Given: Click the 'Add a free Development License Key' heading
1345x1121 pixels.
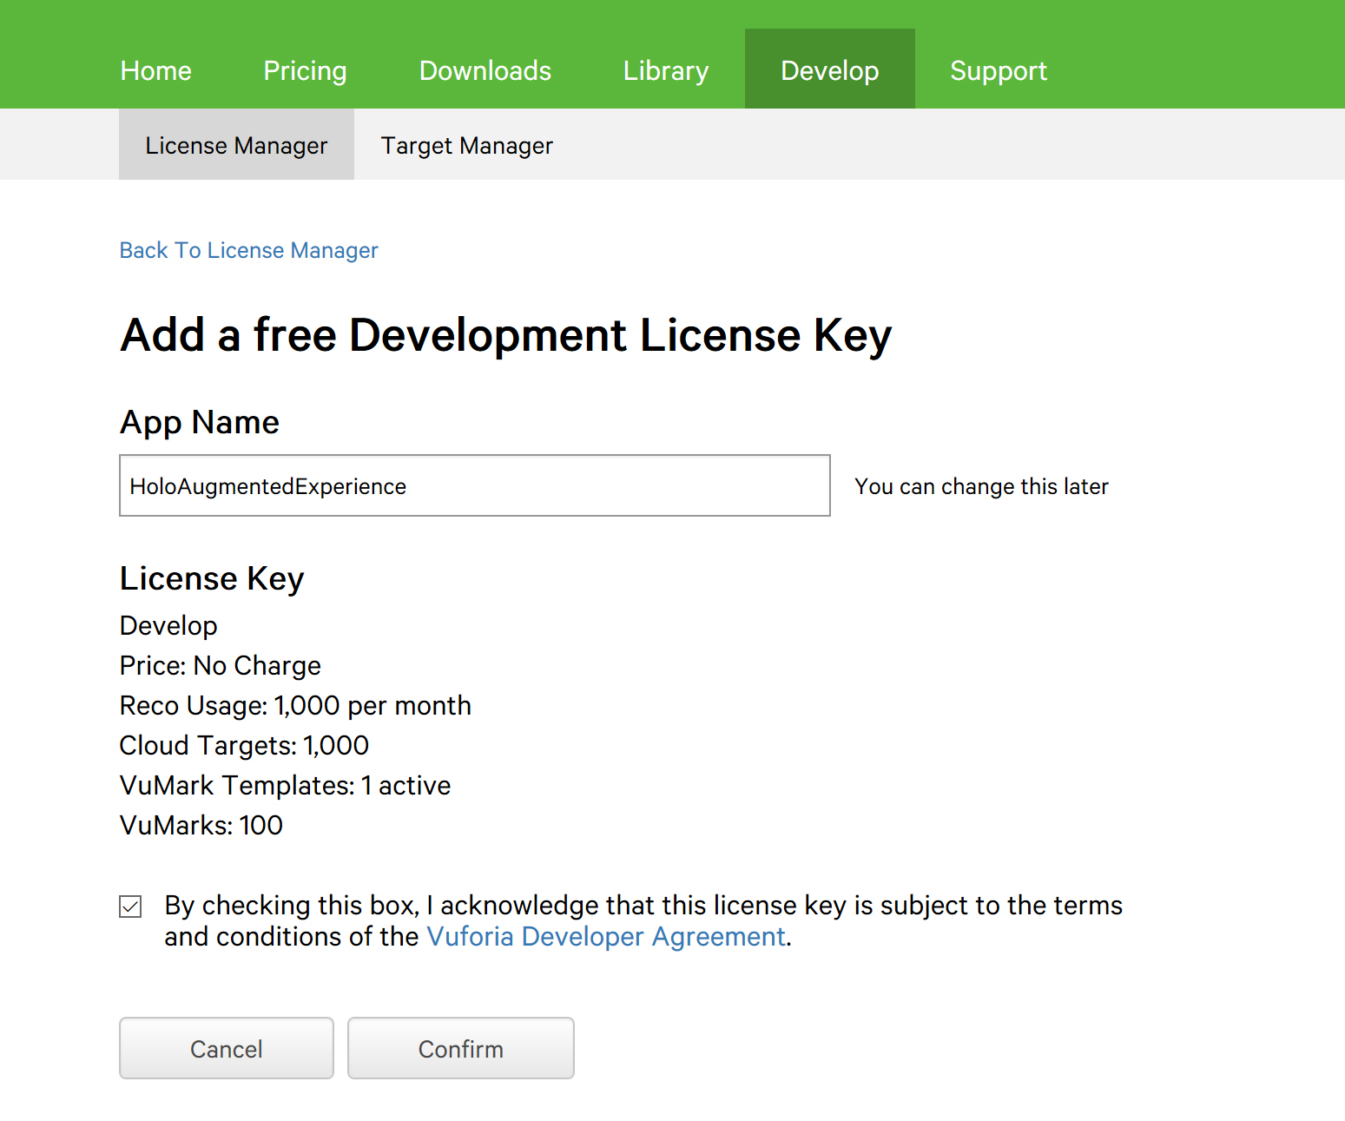Looking at the screenshot, I should (x=506, y=335).
